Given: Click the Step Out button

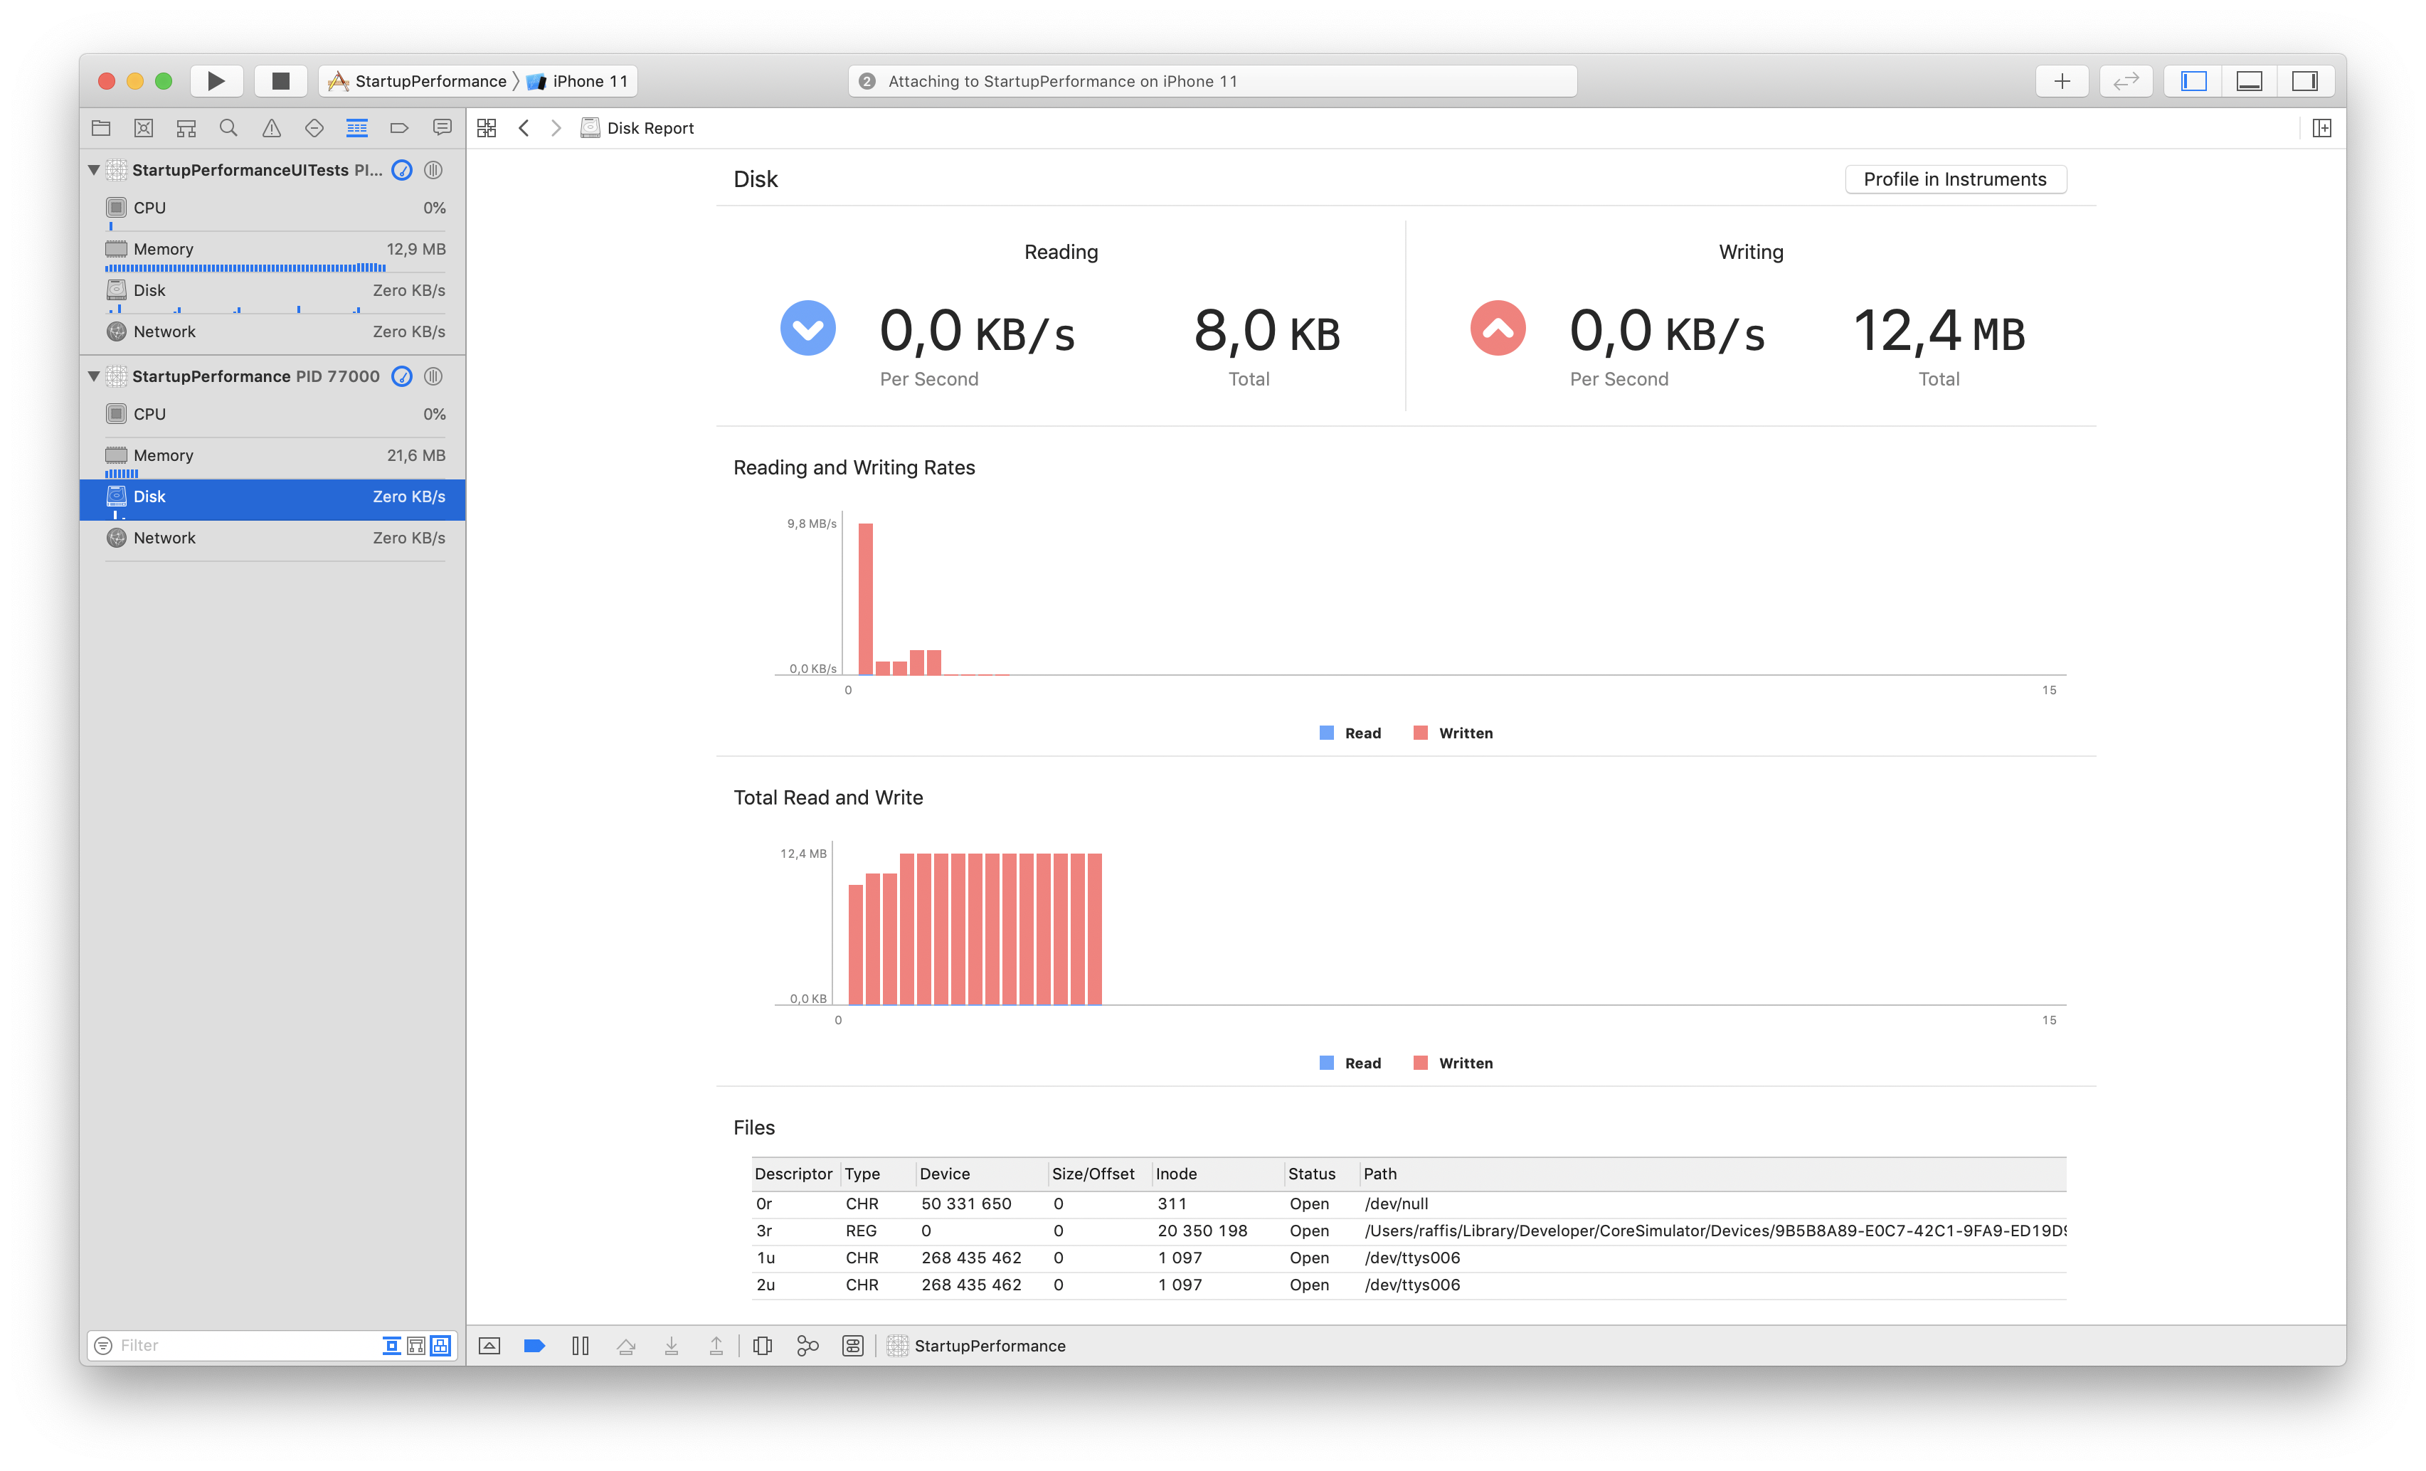Looking at the screenshot, I should tap(717, 1346).
